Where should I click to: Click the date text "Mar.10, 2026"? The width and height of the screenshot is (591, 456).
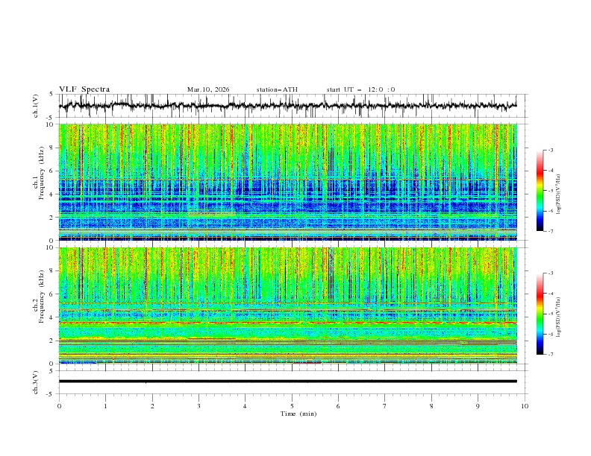coord(208,89)
